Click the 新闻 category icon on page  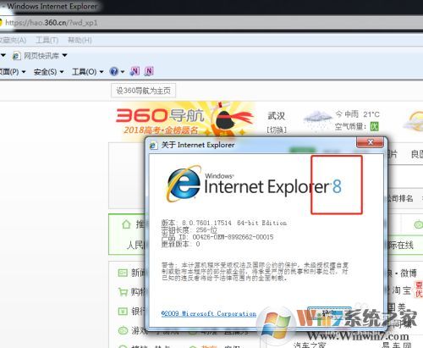(x=123, y=273)
